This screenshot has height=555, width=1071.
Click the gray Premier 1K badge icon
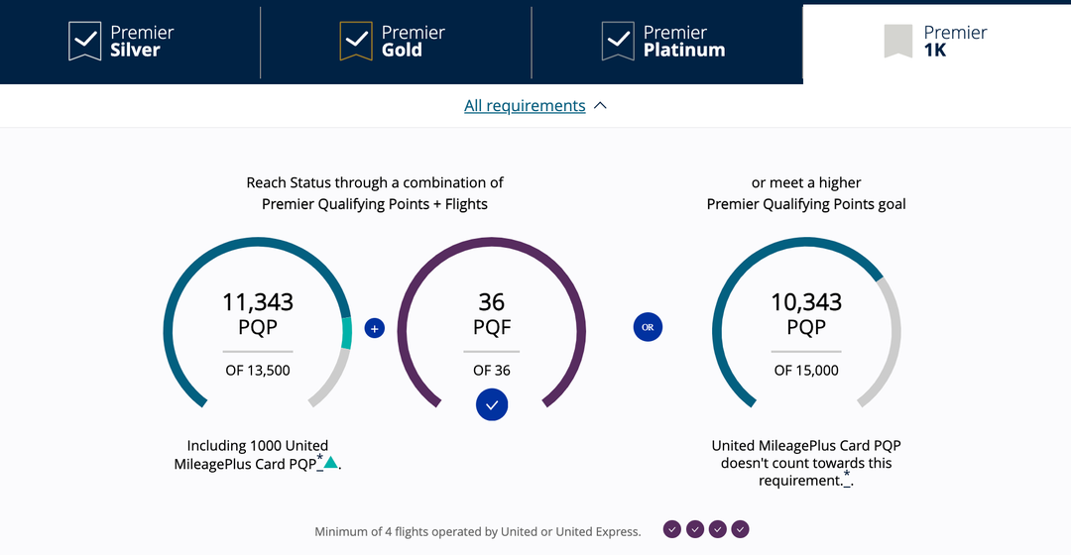[898, 41]
